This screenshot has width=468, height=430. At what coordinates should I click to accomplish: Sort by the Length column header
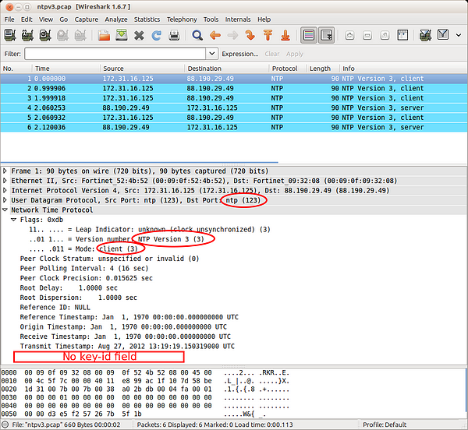tap(323, 69)
